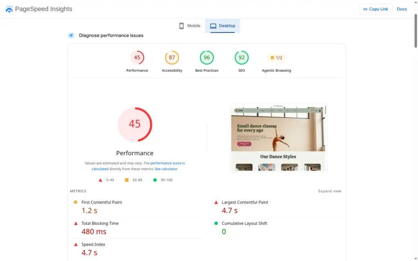
Task: Jump to Performance score gauge 45
Action: 137,58
